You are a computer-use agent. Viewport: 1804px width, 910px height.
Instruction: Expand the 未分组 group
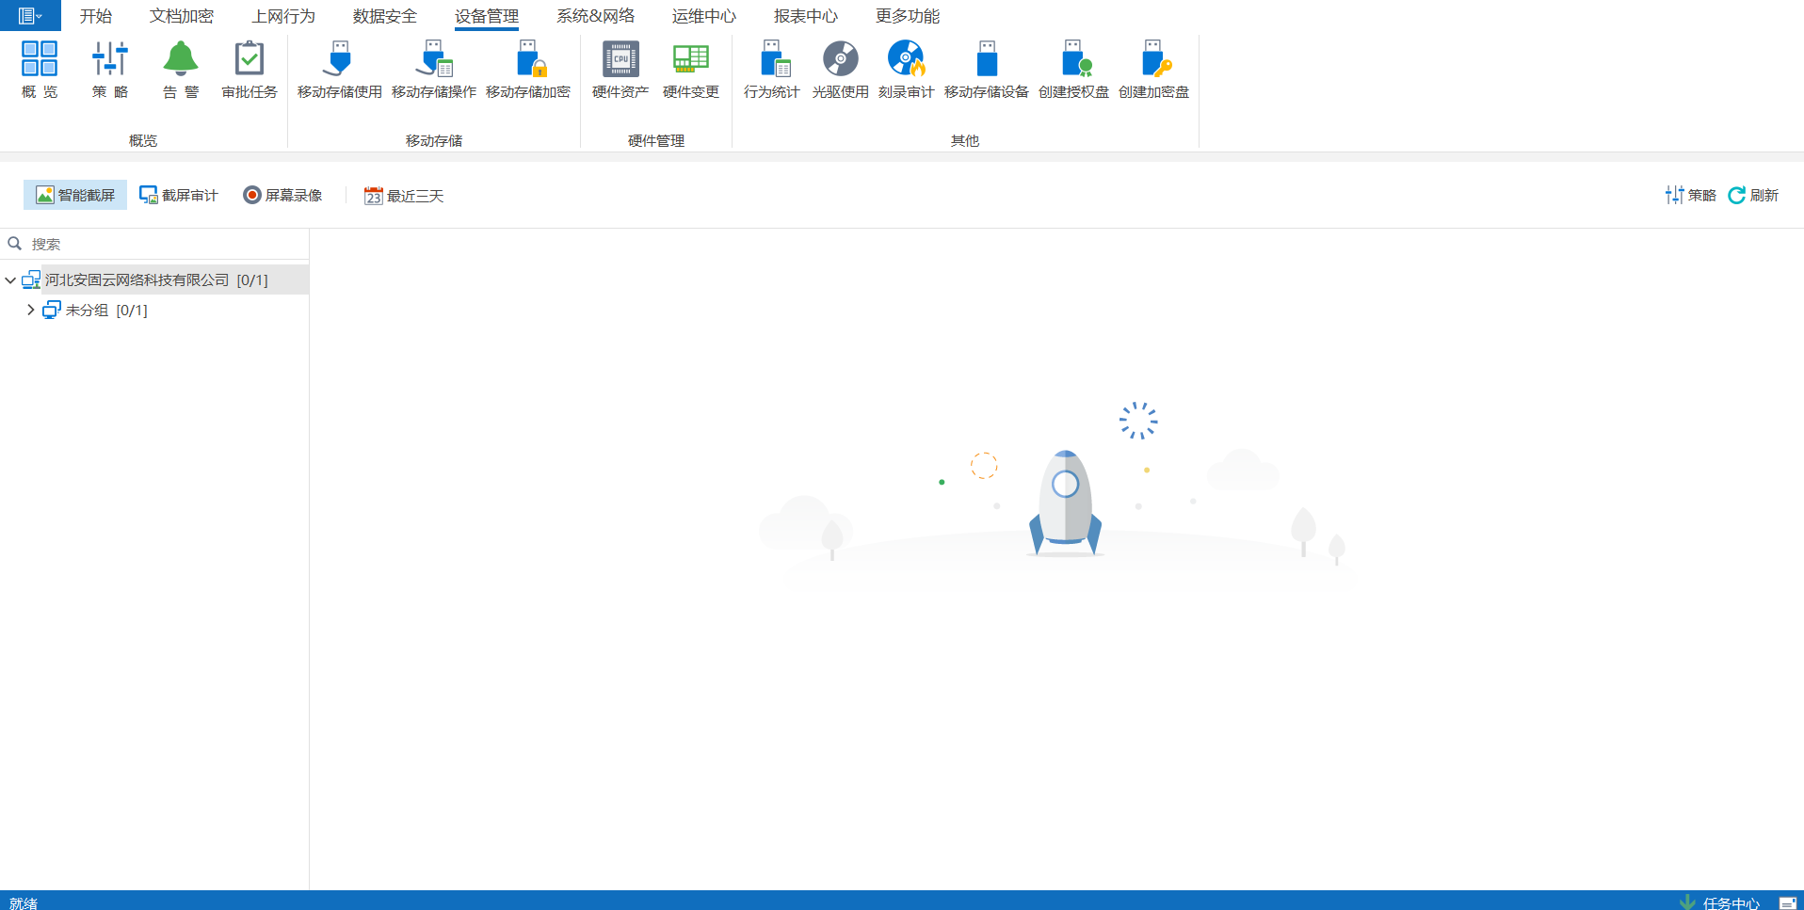(31, 310)
